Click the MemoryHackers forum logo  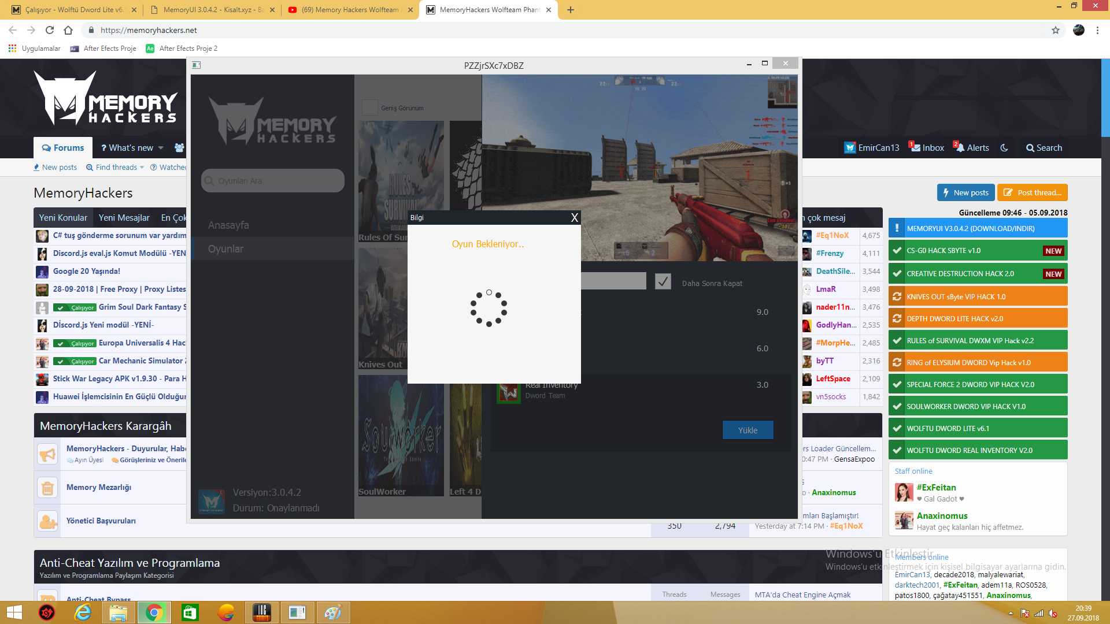coord(106,98)
